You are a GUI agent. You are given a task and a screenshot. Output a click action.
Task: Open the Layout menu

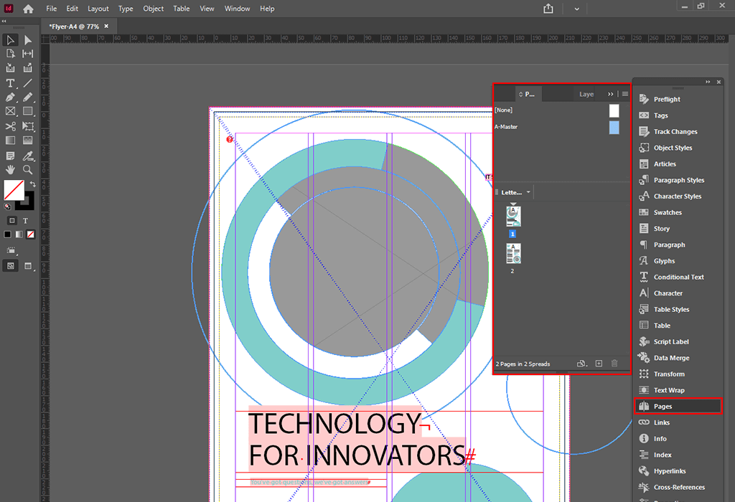click(98, 9)
